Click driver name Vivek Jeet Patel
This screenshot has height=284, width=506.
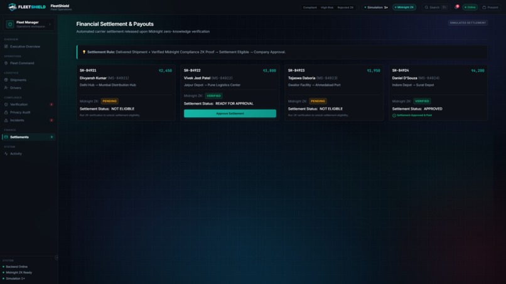tap(197, 78)
